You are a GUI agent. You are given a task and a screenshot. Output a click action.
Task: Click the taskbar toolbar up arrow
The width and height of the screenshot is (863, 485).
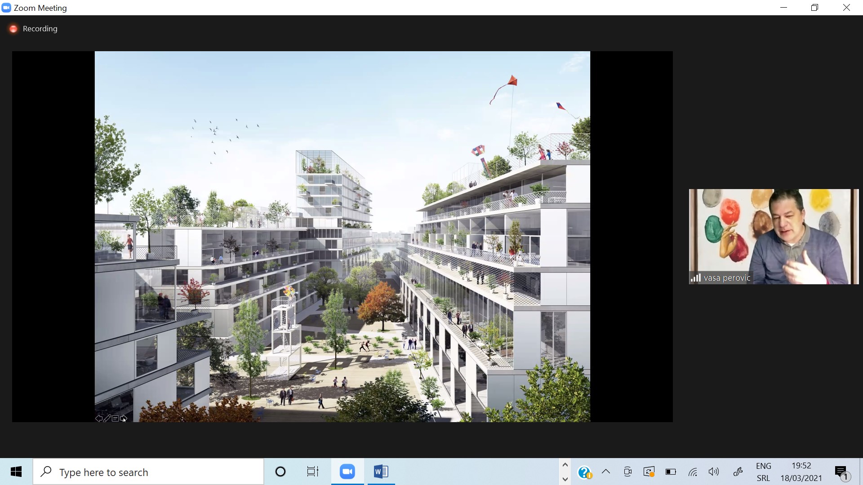565,465
